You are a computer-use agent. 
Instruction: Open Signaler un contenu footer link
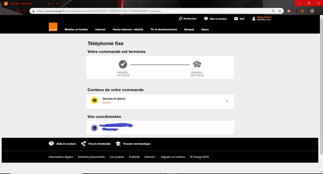coord(173,157)
